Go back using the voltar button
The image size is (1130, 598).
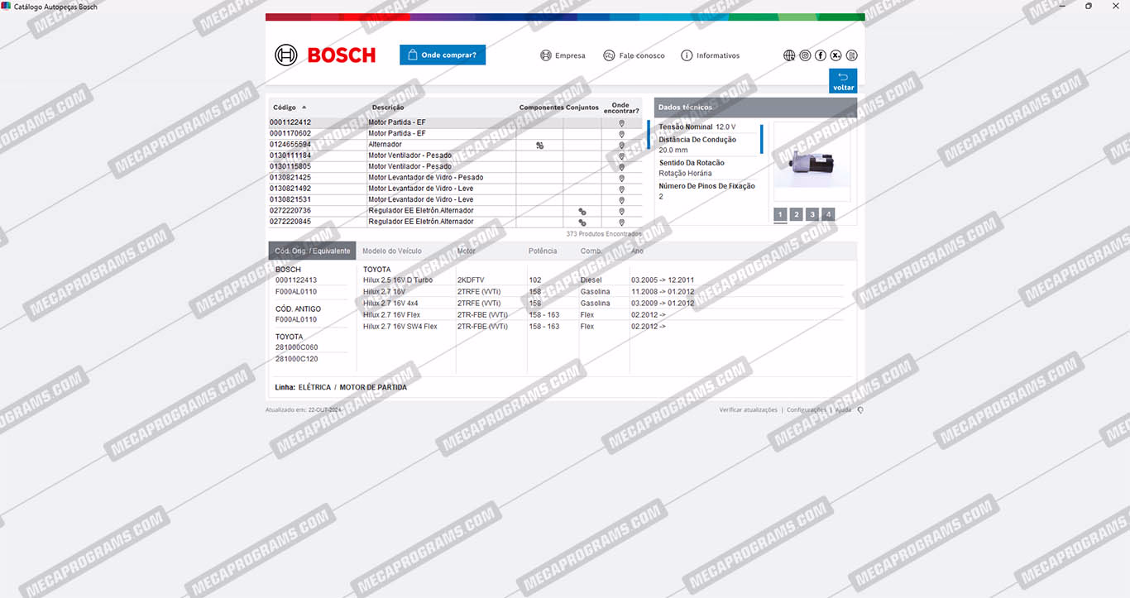[x=843, y=81]
